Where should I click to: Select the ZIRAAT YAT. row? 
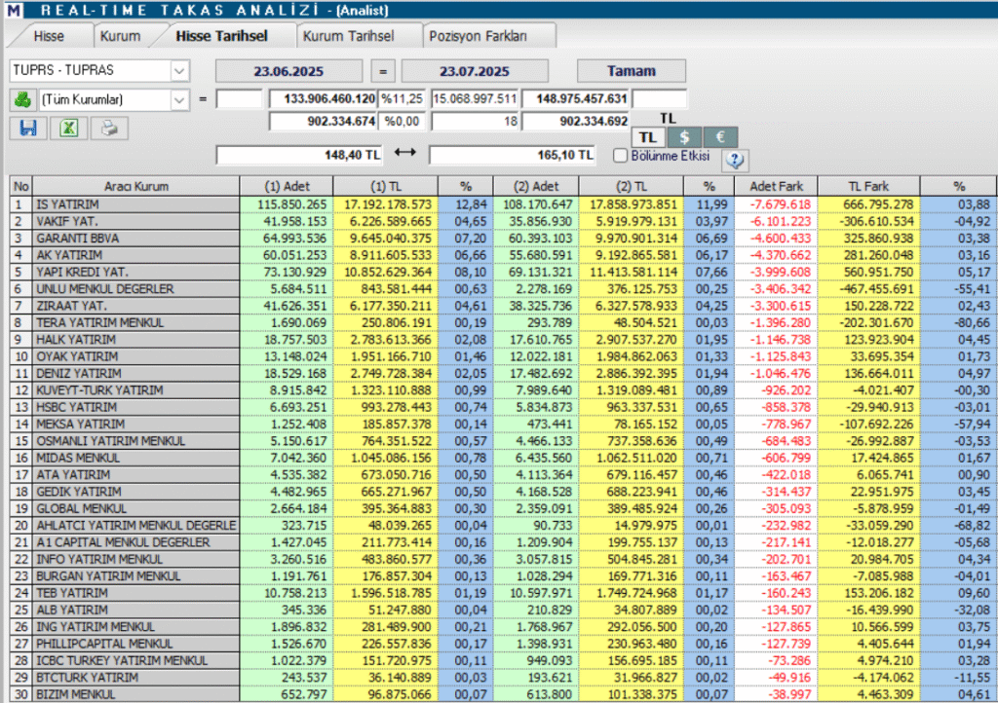pos(503,306)
